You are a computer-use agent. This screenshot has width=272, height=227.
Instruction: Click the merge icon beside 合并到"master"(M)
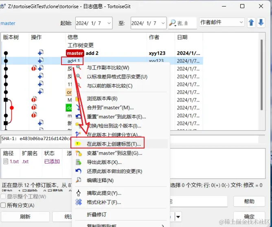[x=79, y=107]
